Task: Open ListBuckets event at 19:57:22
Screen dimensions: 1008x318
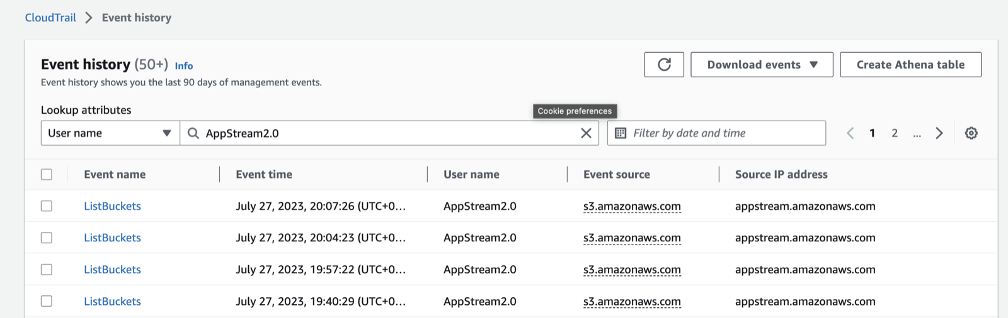Action: 112,270
